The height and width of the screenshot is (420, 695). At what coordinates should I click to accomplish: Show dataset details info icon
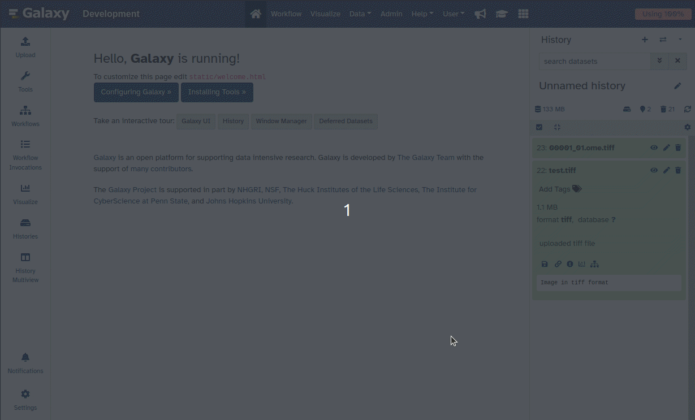569,264
